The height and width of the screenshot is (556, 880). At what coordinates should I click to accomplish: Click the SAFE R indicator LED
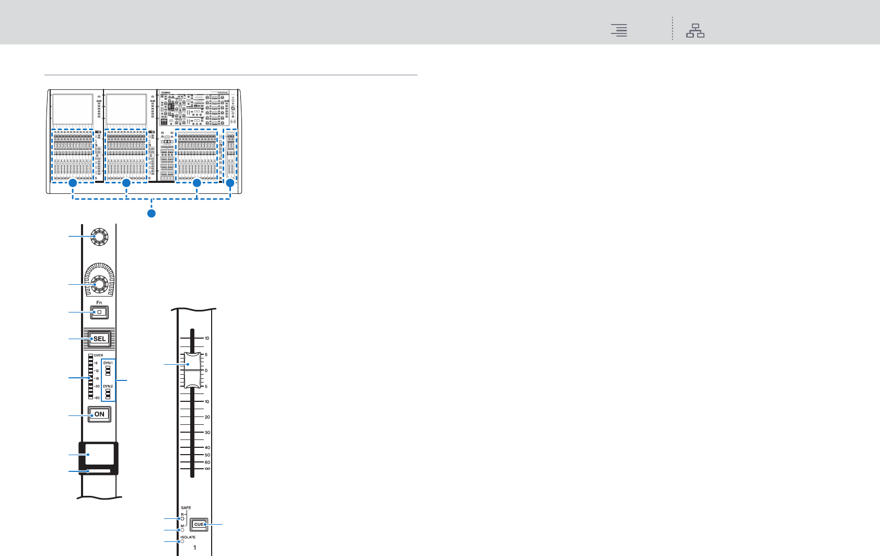pyautogui.click(x=182, y=519)
